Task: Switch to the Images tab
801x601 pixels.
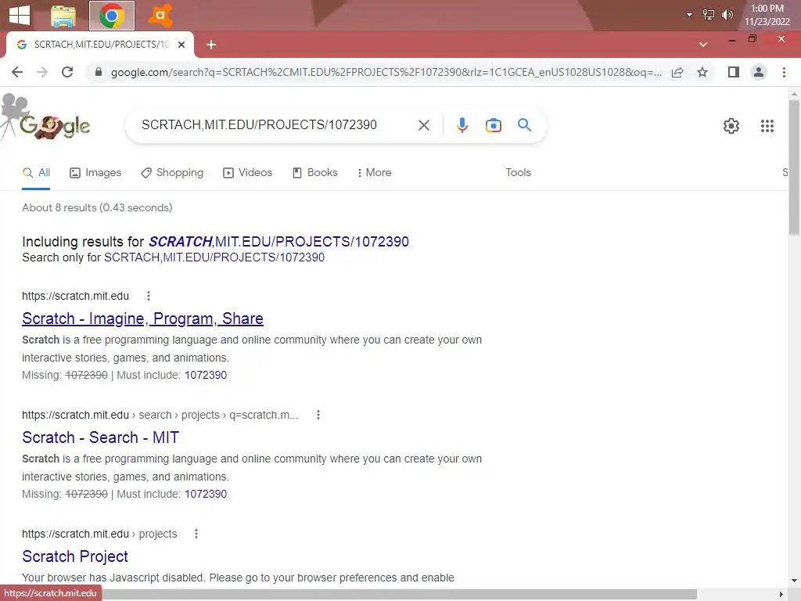Action: [x=95, y=173]
